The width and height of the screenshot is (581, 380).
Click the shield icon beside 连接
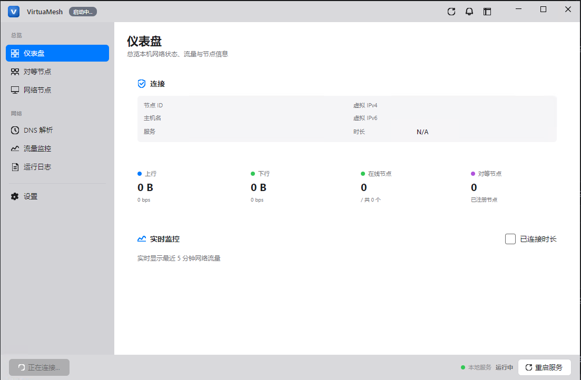(x=142, y=84)
